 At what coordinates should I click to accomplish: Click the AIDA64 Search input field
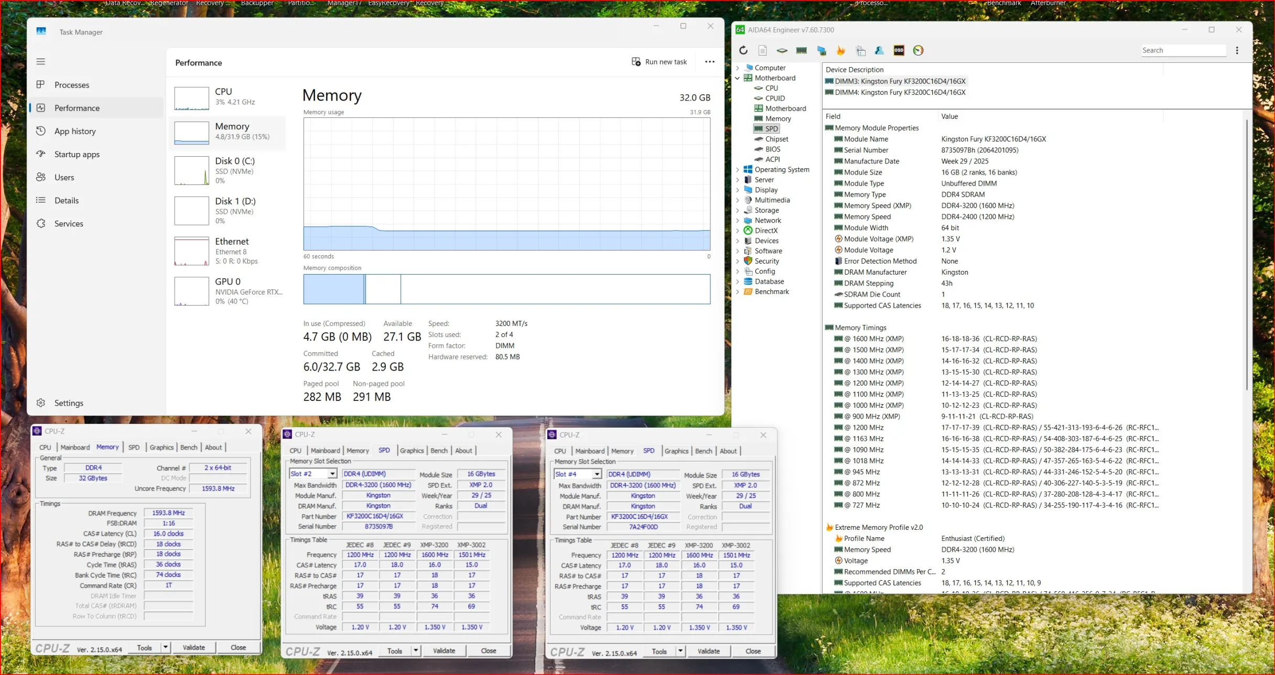1183,50
